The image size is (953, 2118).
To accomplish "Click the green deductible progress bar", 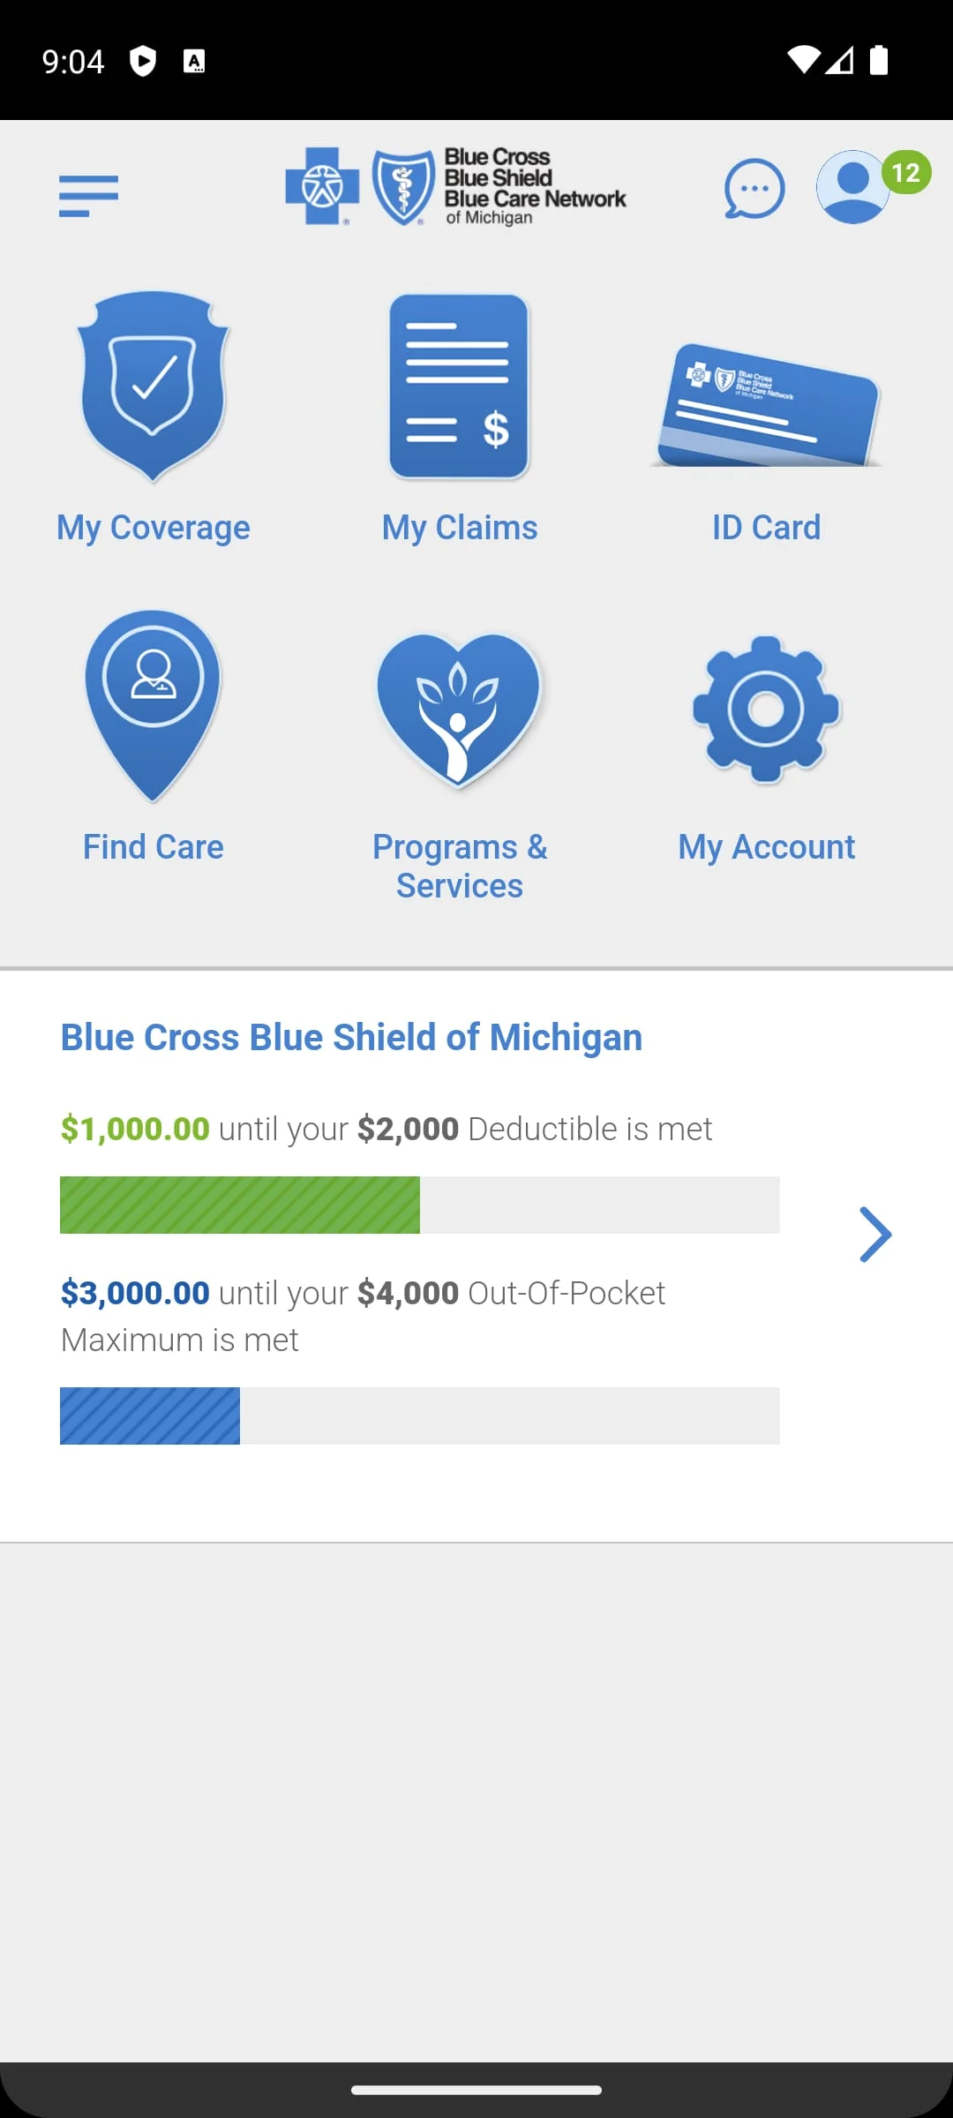I will (240, 1205).
